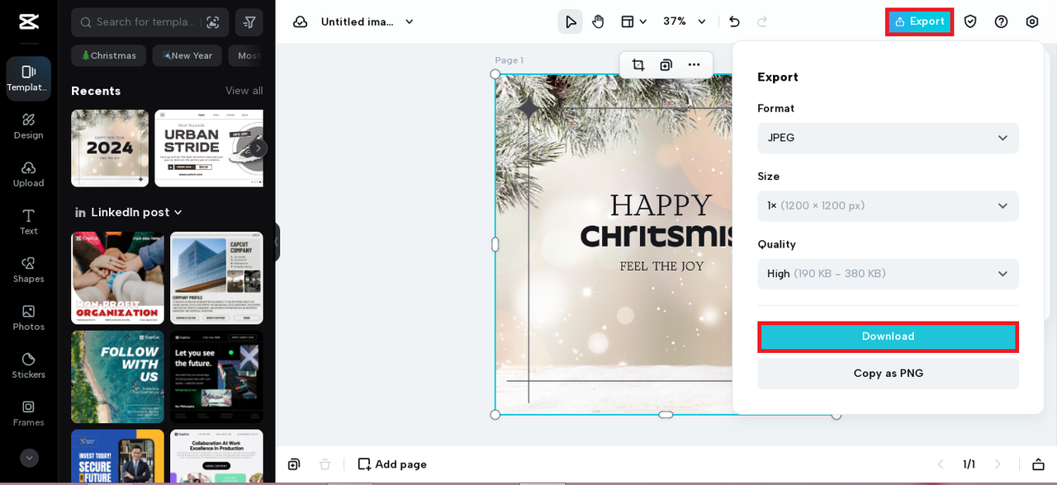Screen dimensions: 1057x485
Task: Open the settings hexagon icon
Action: 1032,21
